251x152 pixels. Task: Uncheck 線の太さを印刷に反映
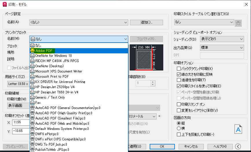point(179,74)
